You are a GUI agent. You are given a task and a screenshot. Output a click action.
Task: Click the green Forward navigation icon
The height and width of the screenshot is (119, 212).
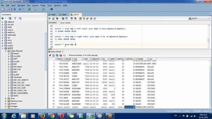click(x=29, y=9)
